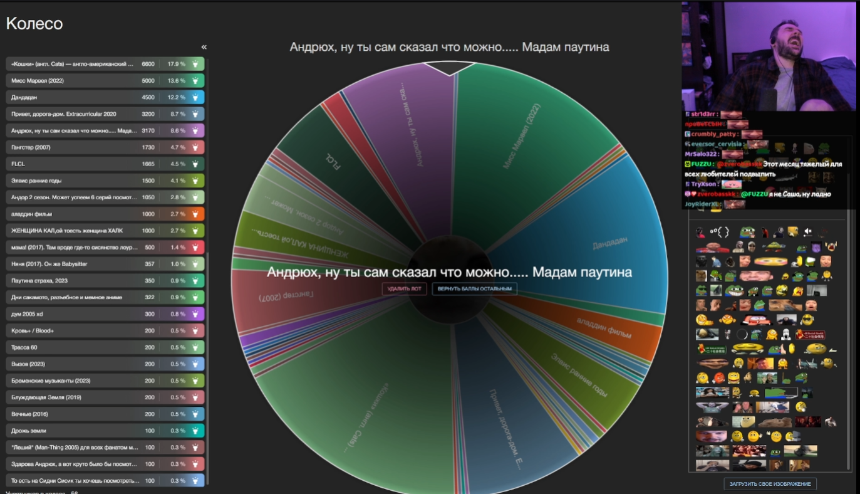Click the highlight icon for дум 2005 xd
This screenshot has height=494, width=860.
point(195,313)
